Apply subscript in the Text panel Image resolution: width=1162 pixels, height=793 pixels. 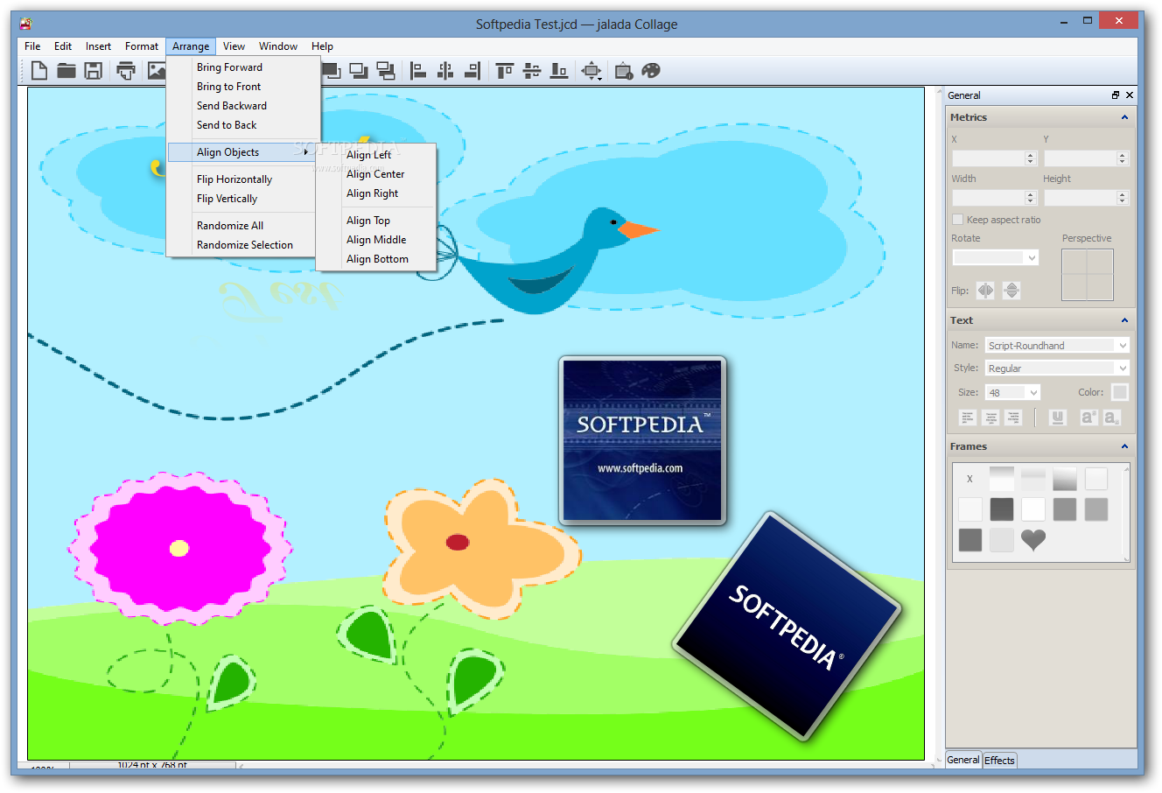tap(1111, 418)
